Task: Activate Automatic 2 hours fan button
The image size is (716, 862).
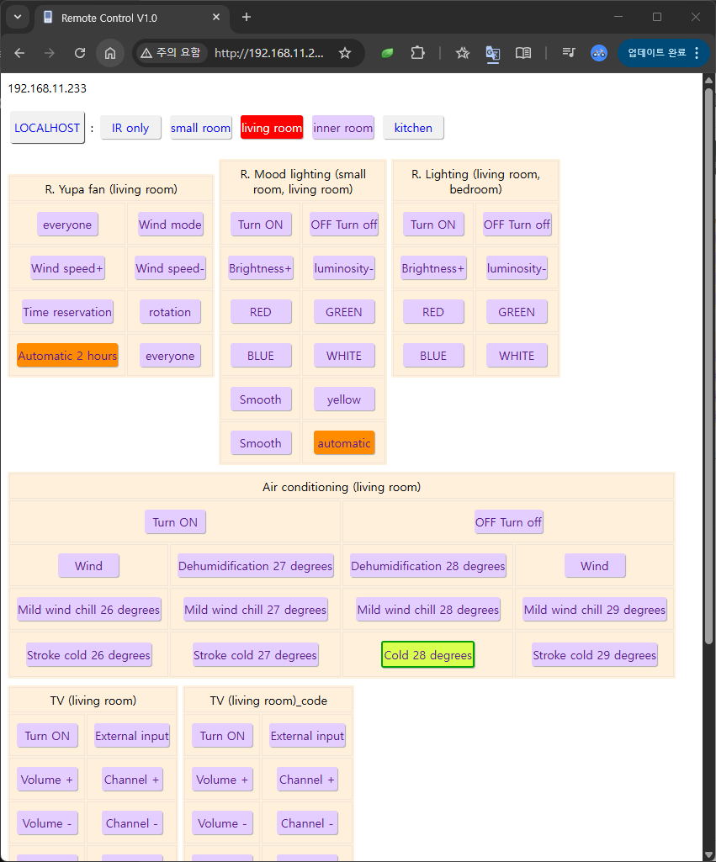Action: point(67,356)
